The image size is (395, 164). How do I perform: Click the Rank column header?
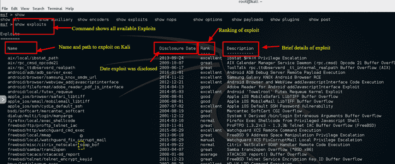pos(205,48)
